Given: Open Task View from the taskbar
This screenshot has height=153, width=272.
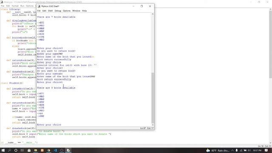Looking at the screenshot, I should click(x=23, y=150).
